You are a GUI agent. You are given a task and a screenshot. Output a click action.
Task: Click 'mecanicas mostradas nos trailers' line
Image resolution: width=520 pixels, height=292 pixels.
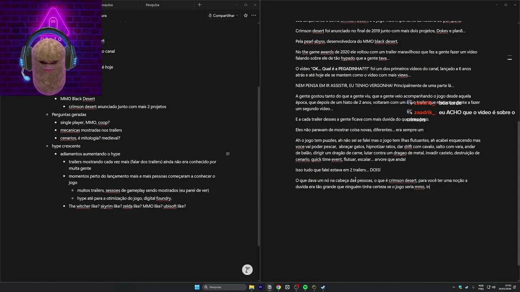91,130
